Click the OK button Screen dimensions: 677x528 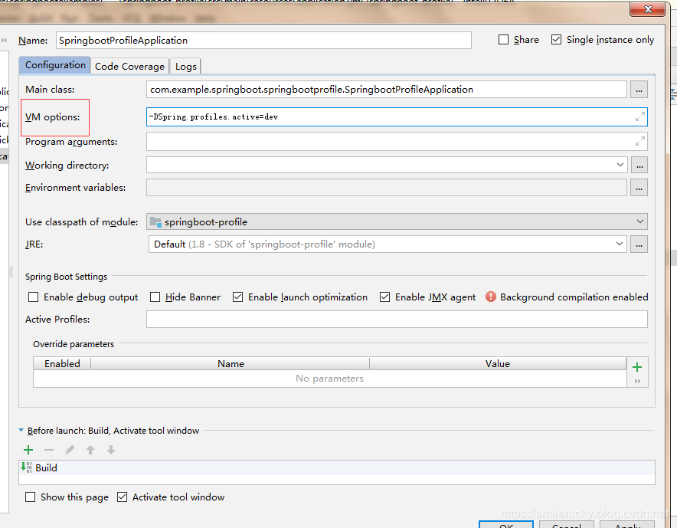coord(506,524)
